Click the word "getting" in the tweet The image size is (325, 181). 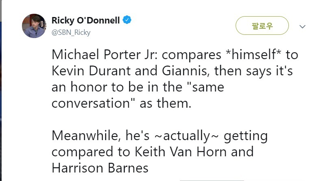coord(246,135)
